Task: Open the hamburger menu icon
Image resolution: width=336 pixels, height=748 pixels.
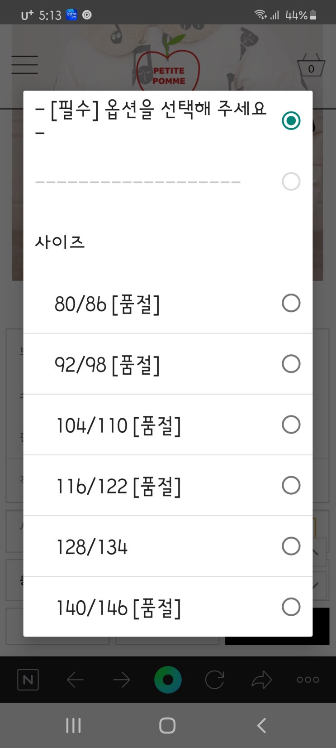Action: [24, 64]
